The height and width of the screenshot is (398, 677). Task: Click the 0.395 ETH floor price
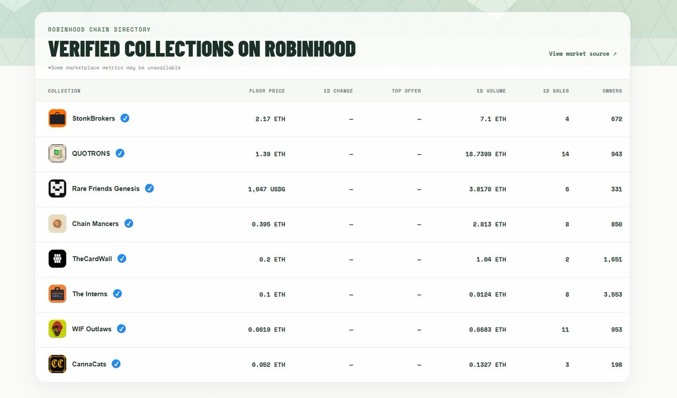(269, 224)
